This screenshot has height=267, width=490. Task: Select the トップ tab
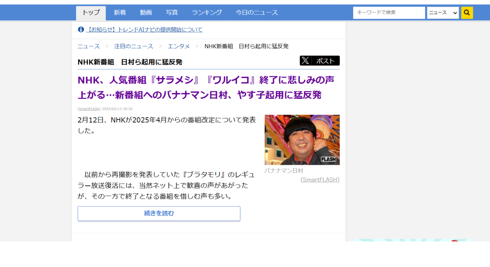[91, 13]
